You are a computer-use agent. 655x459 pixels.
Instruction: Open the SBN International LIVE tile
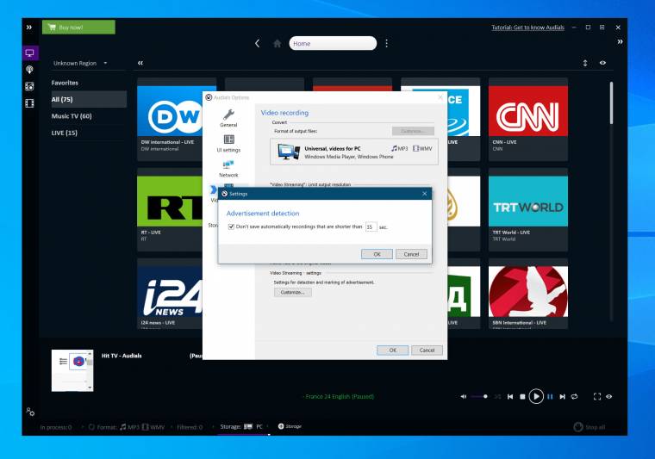[x=528, y=294]
